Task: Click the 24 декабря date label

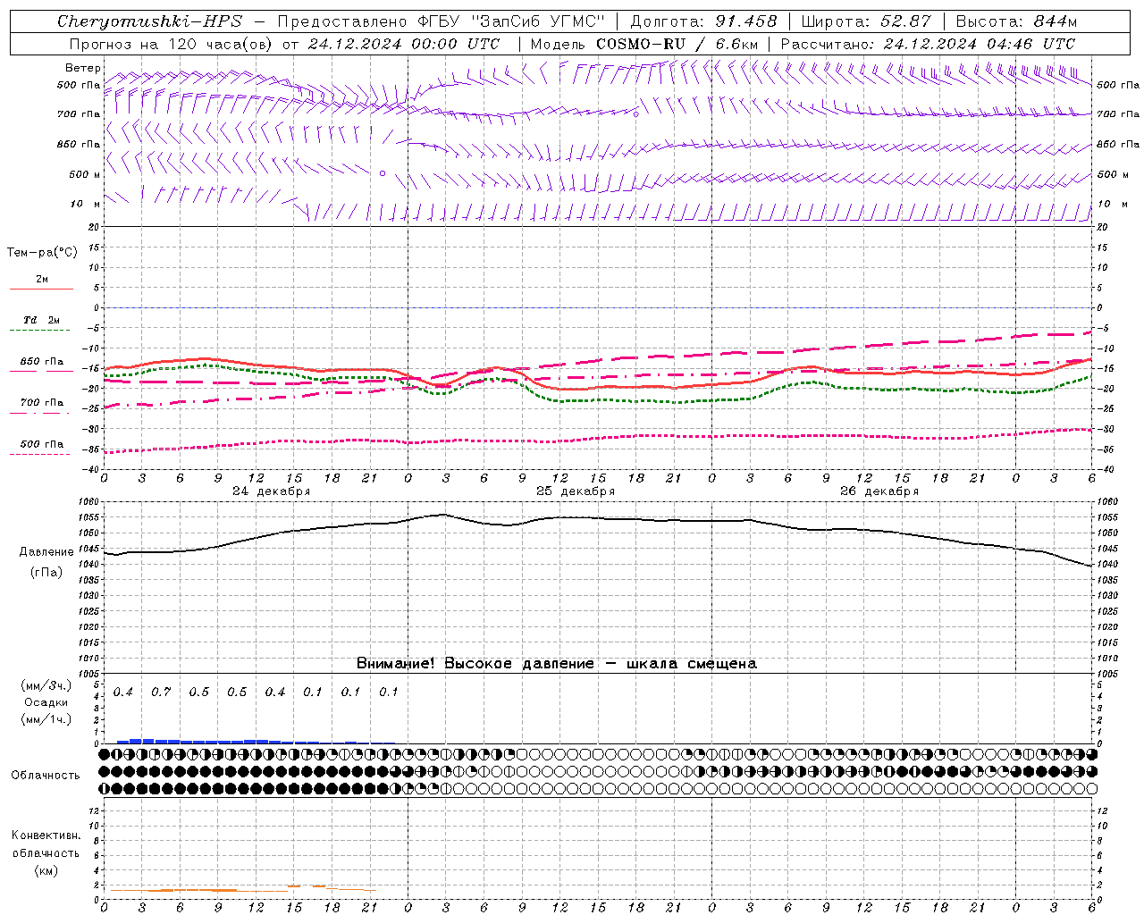Action: click(x=271, y=491)
